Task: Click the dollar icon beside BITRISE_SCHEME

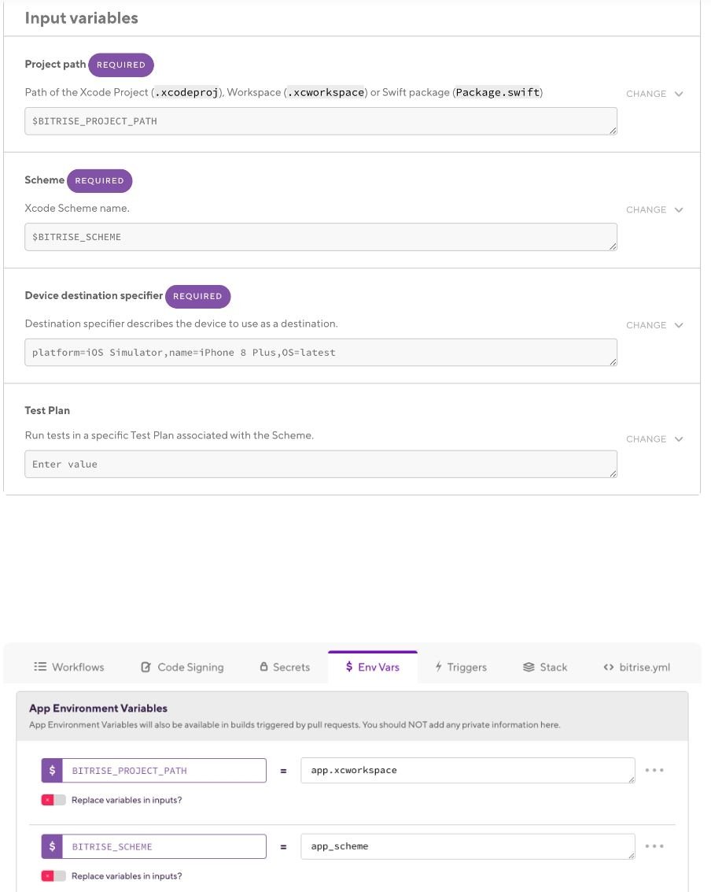Action: [52, 846]
